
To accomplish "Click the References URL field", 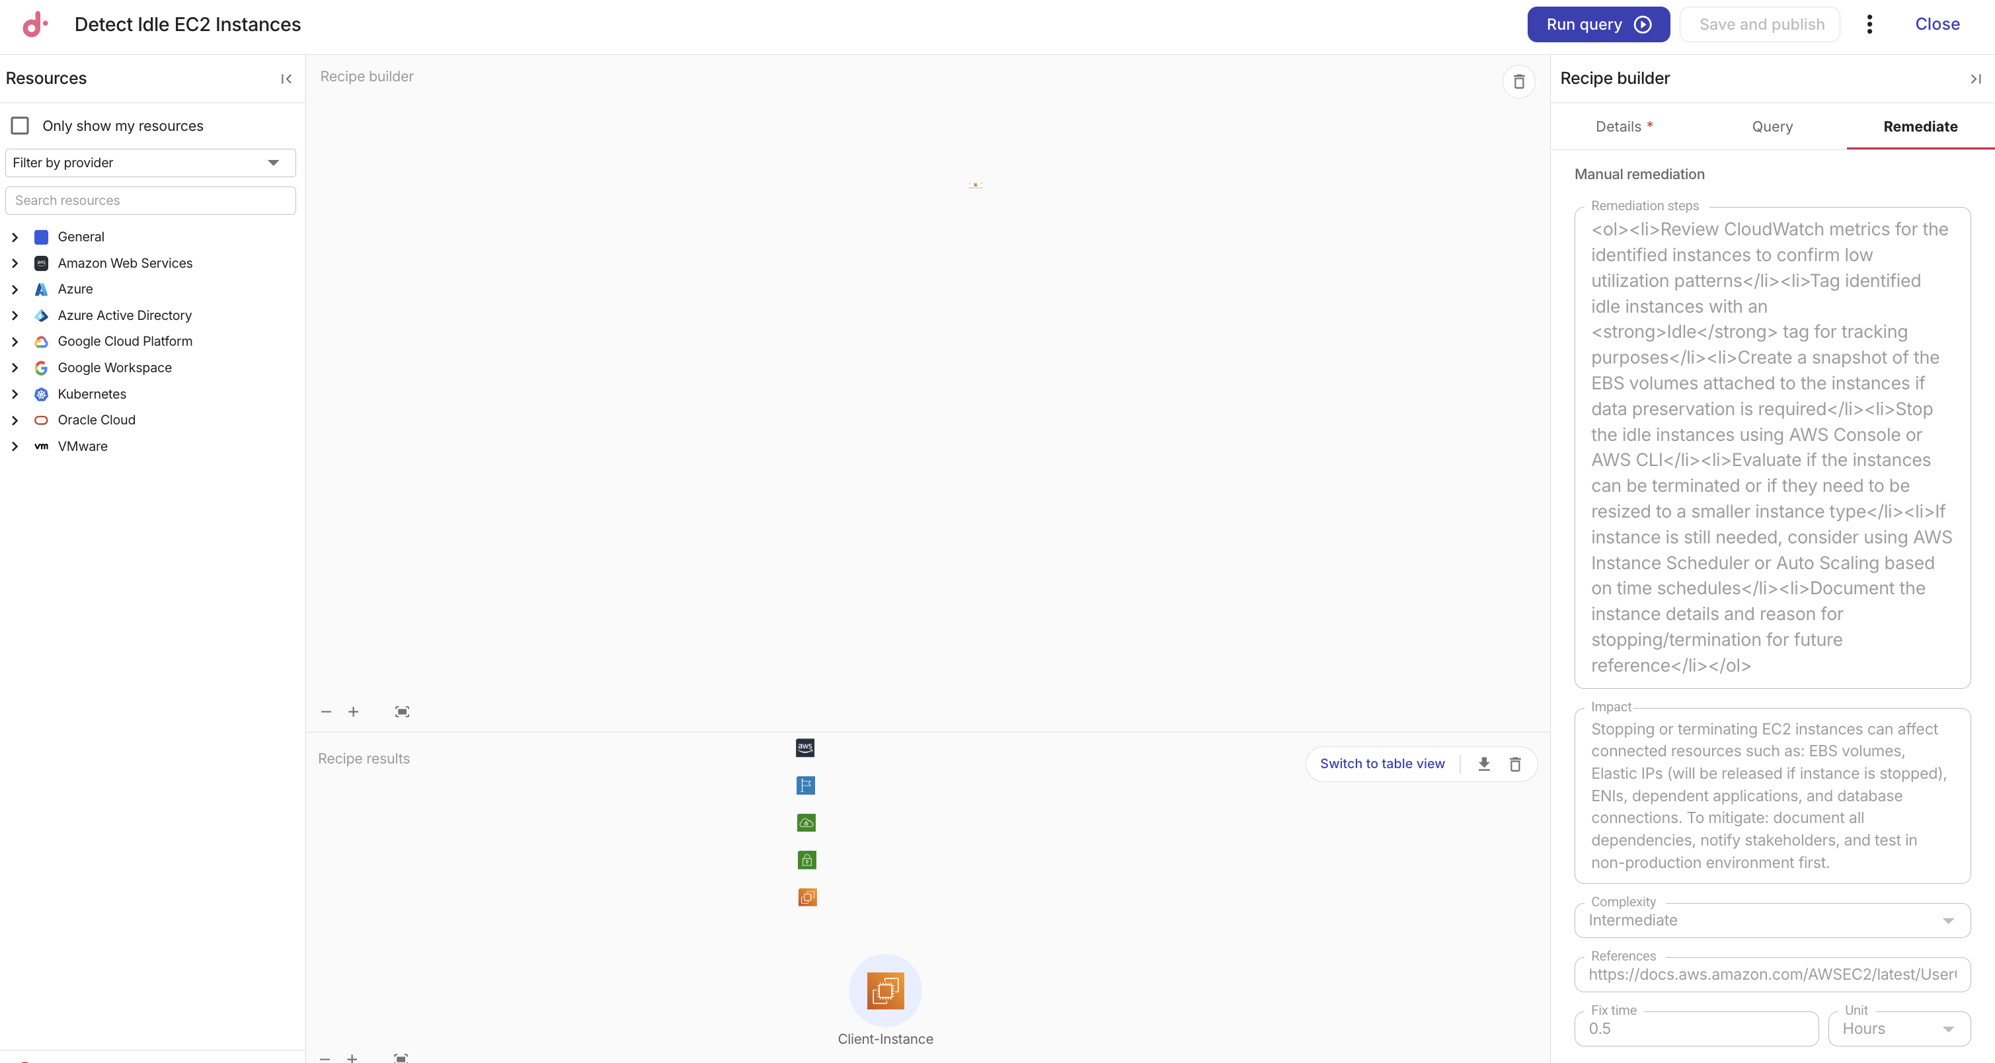I will [1772, 974].
